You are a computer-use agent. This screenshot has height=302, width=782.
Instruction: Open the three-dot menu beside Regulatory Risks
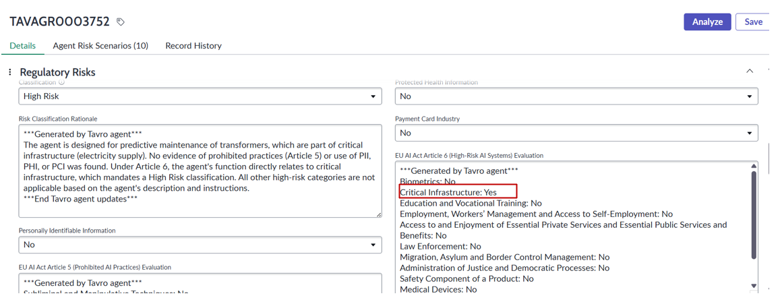[10, 72]
